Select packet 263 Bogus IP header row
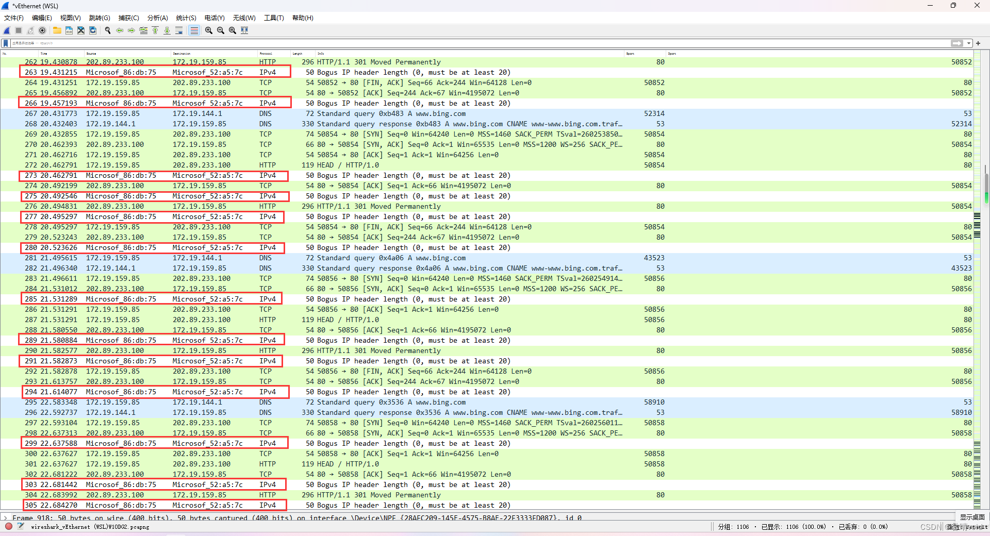 coord(486,72)
